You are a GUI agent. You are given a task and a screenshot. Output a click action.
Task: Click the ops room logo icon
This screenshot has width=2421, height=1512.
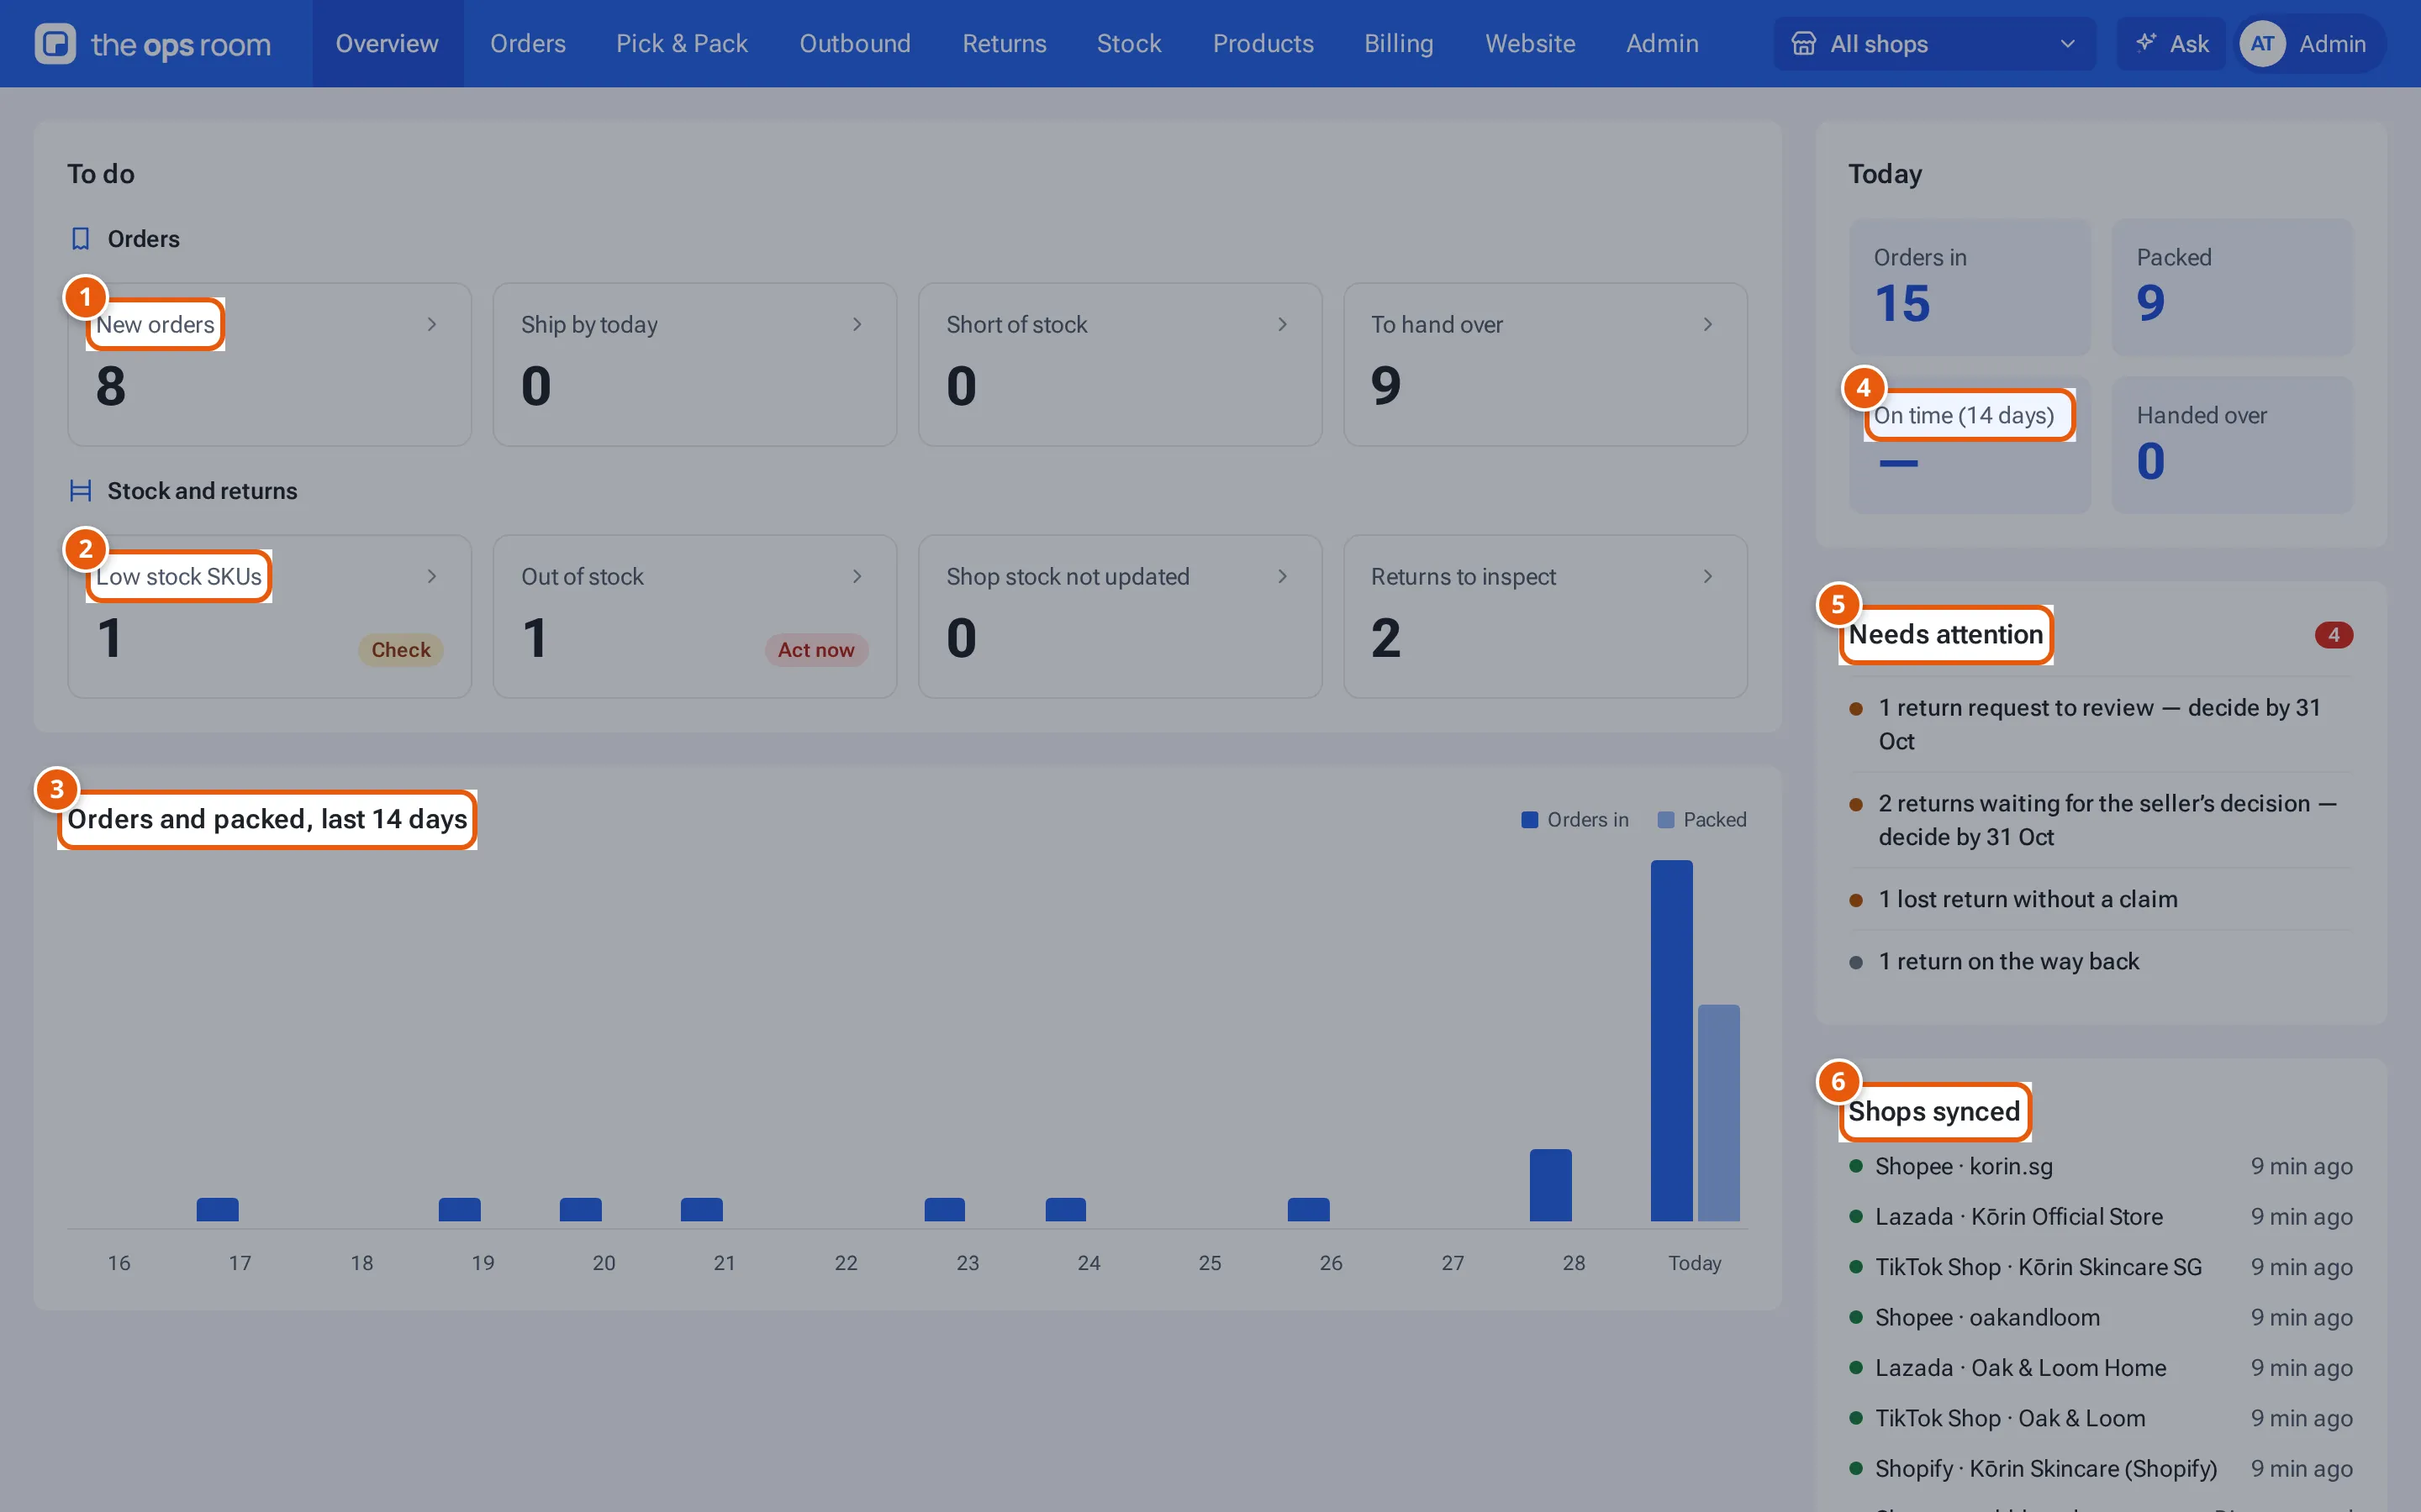tap(55, 44)
